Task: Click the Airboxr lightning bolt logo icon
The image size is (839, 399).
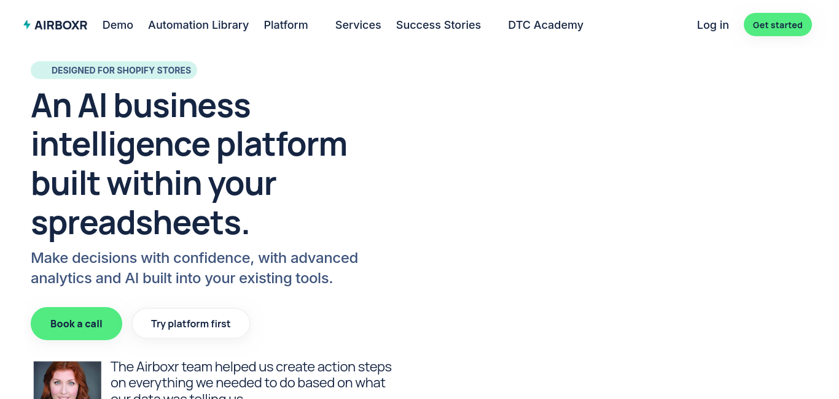Action: point(27,25)
